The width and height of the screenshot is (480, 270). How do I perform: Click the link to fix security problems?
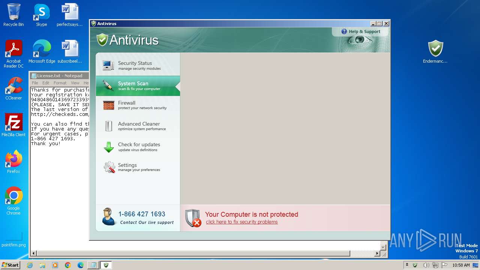coord(242,222)
